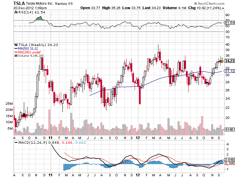Screen dimensions: 235x178
Task: Click the 30 RSI scale label
Action: [x=227, y=32]
